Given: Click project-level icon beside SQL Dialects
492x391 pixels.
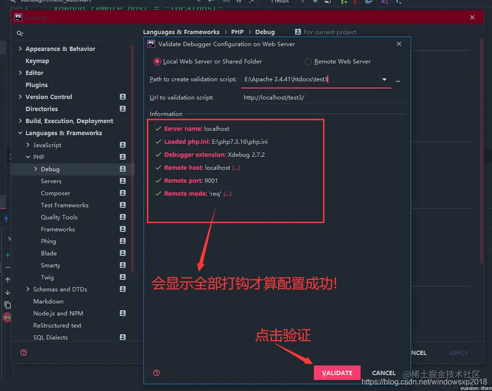Looking at the screenshot, I should point(123,338).
